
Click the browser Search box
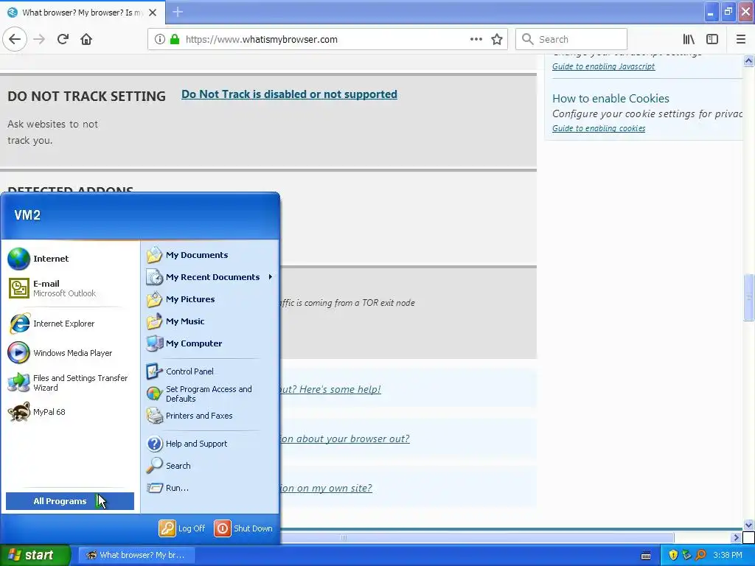pyautogui.click(x=571, y=39)
